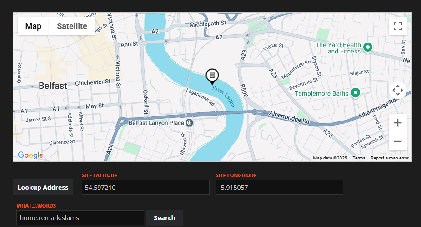Click the site marker pin on River Lagan

tap(212, 77)
